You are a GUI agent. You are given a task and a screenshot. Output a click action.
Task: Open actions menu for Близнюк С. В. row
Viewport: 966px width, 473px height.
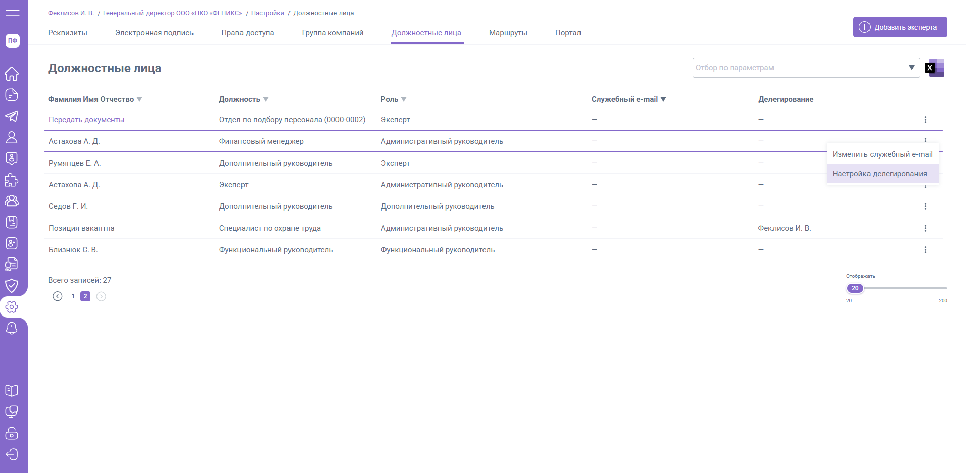(925, 250)
